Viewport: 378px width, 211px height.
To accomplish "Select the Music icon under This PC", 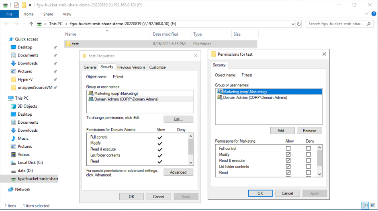I will pos(14,138).
